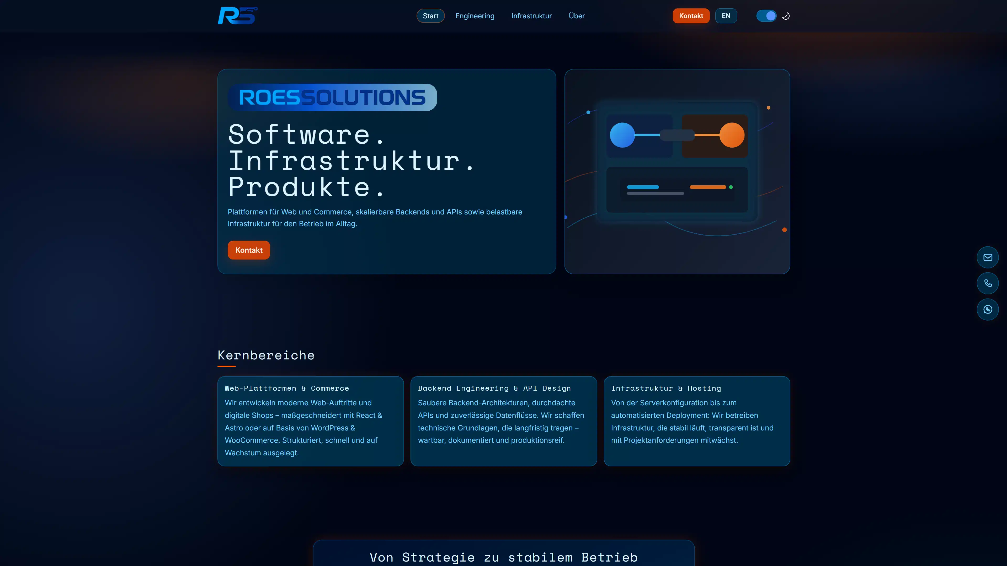Open the Infrastruktur & Hosting card
Screen dimensions: 1007x566
click(x=697, y=421)
